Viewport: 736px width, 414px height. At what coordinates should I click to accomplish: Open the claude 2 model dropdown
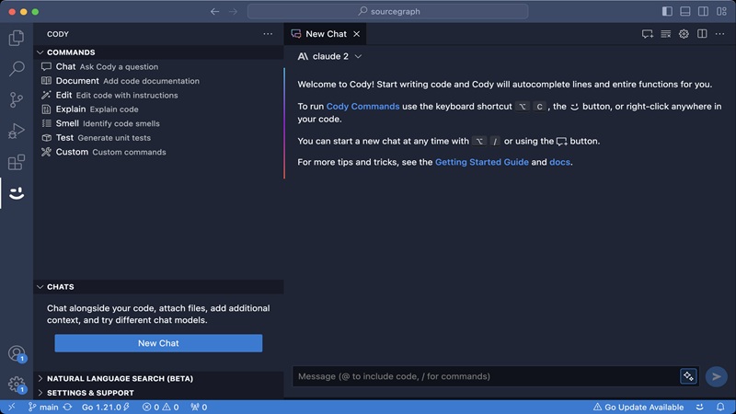[329, 56]
